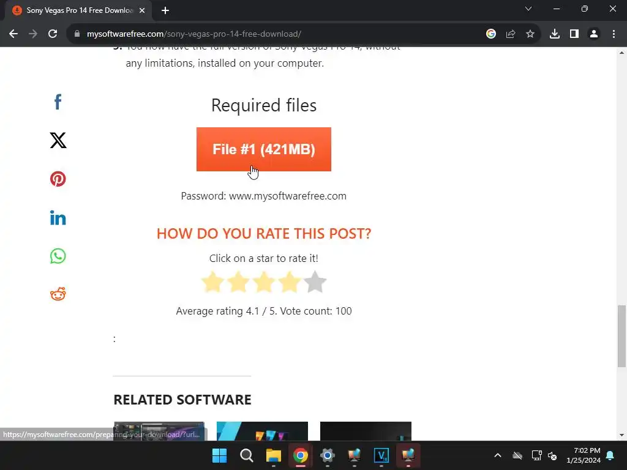Click the 'Required files' heading
The width and height of the screenshot is (627, 470).
[x=264, y=105]
